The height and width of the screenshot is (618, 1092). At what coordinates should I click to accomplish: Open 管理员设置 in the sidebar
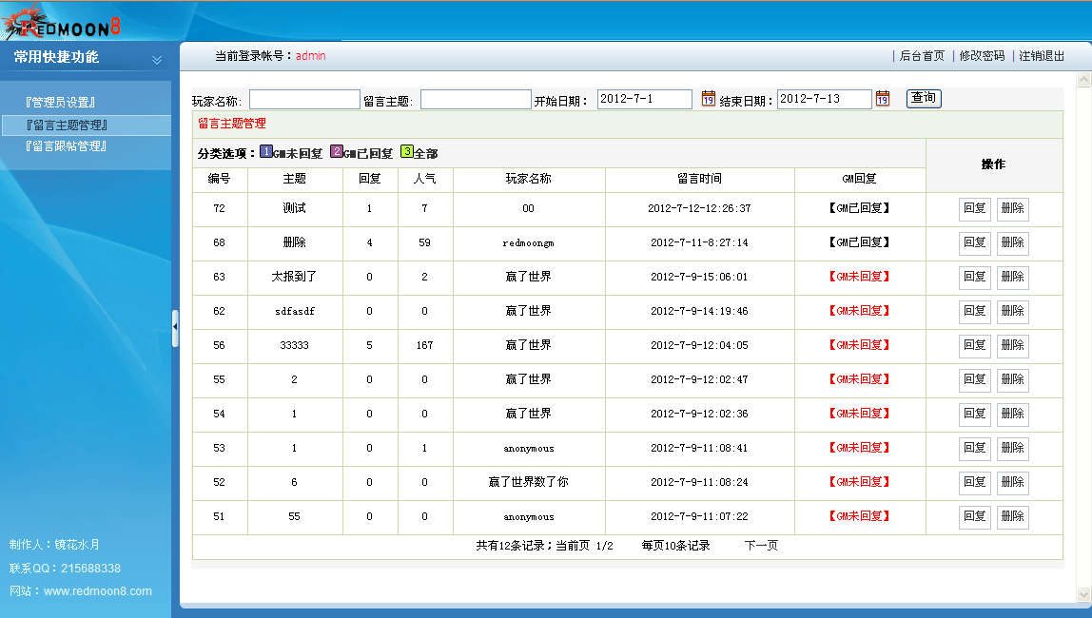click(x=61, y=103)
